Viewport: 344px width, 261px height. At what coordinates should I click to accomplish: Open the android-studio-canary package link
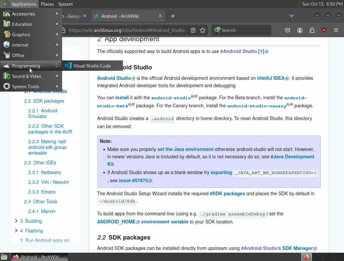257,106
